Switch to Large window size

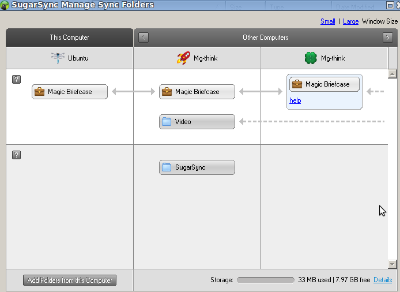[351, 21]
